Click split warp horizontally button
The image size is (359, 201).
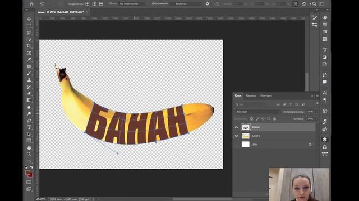click(x=101, y=4)
